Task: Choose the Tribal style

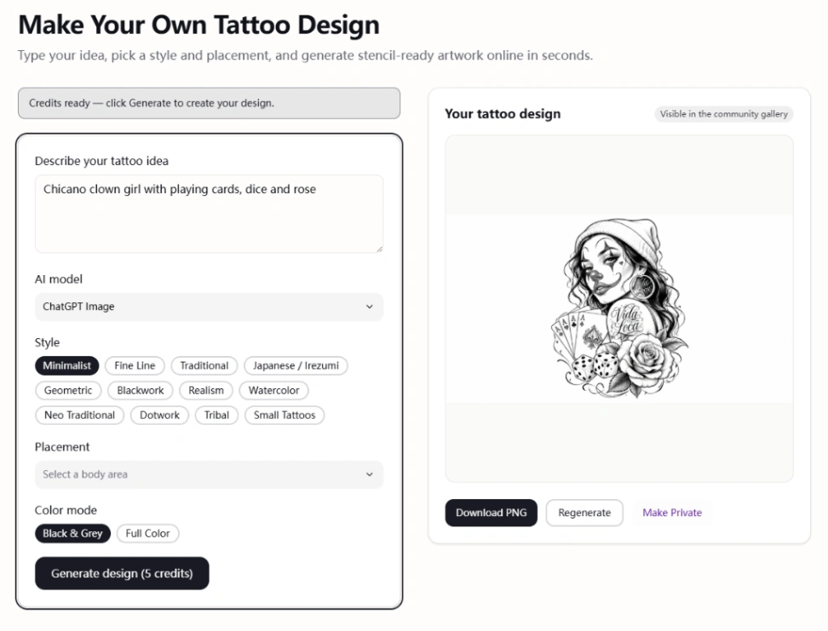Action: pos(216,415)
